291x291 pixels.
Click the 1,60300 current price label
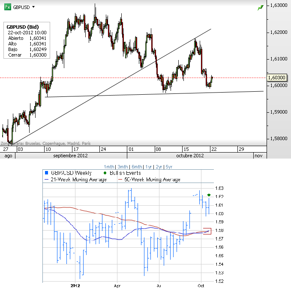coord(277,78)
